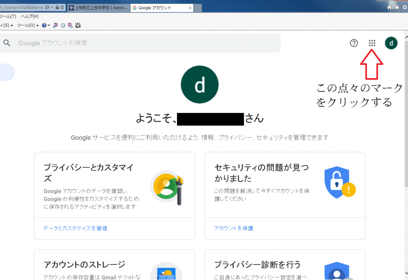The height and width of the screenshot is (280, 408).
Task: Expand the Help icon dropdown arrow
Action: pos(49,25)
